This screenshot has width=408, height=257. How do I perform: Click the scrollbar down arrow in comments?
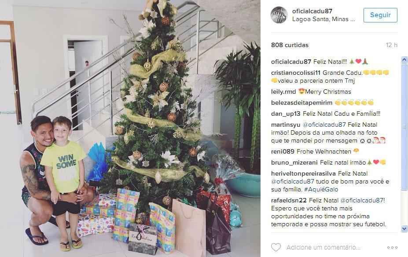(404, 229)
